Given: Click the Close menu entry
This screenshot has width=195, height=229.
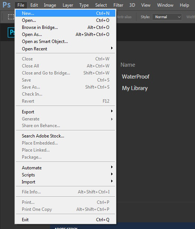Looking at the screenshot, I should pos(66,59).
